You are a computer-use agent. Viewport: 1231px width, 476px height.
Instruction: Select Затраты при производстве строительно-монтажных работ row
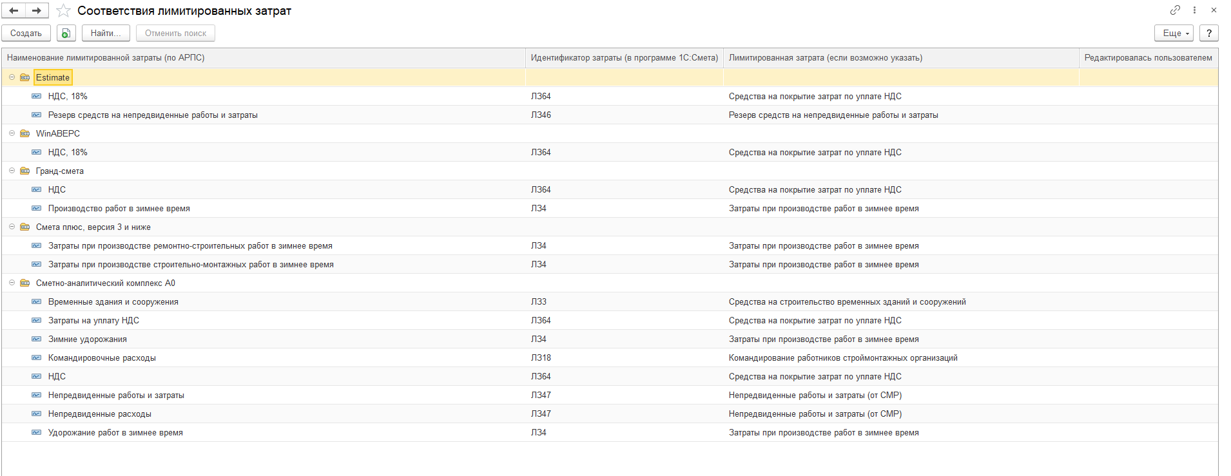point(610,264)
